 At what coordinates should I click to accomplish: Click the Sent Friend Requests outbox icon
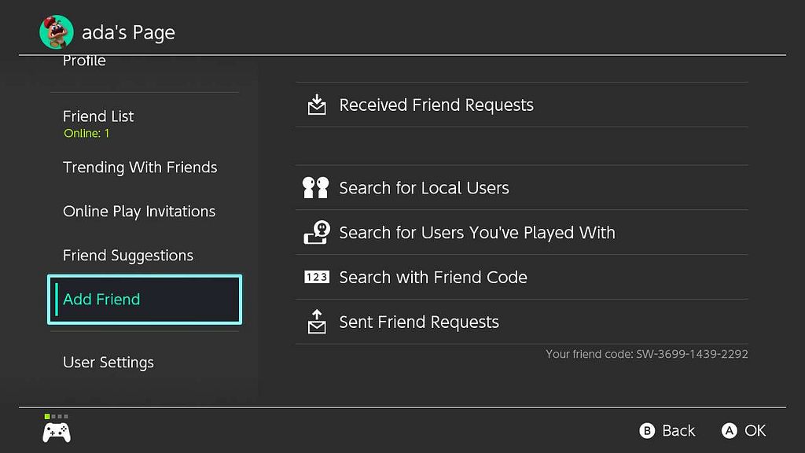point(317,322)
